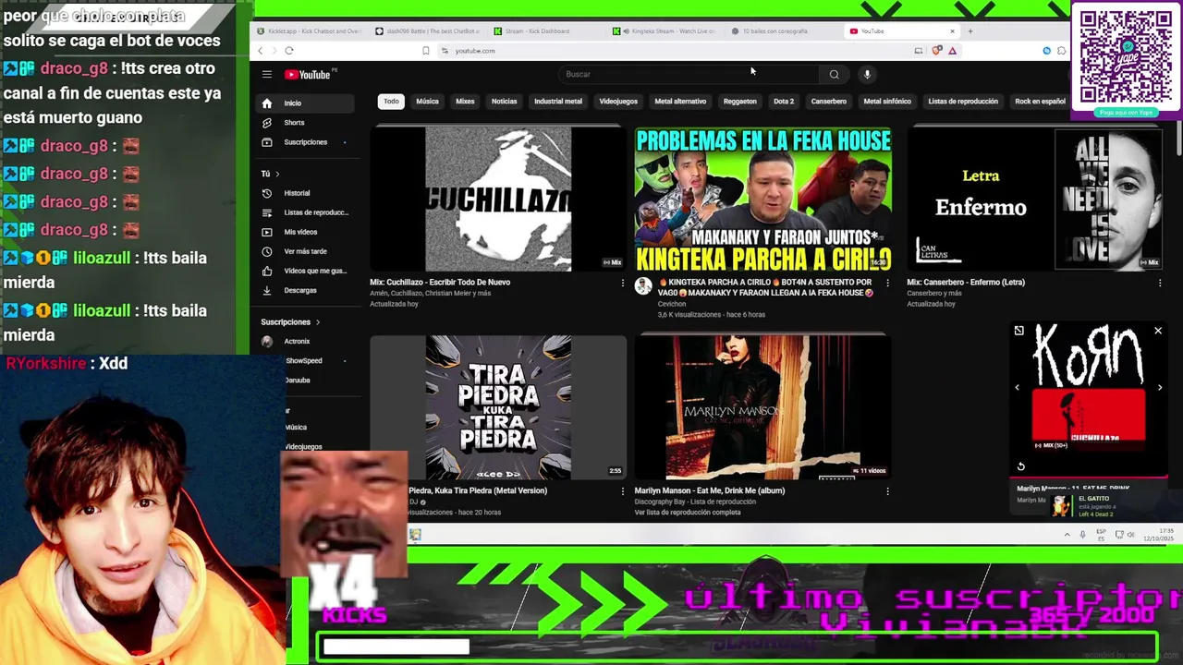This screenshot has height=665, width=1183.
Task: Select the Videojuegos filter chip
Action: coord(618,102)
